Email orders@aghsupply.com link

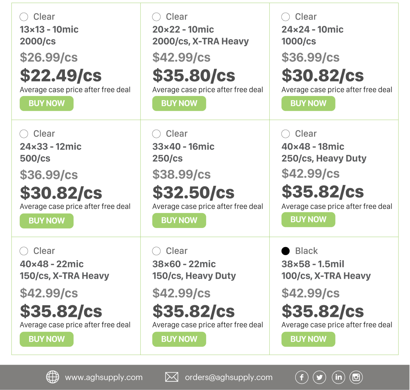(229, 377)
